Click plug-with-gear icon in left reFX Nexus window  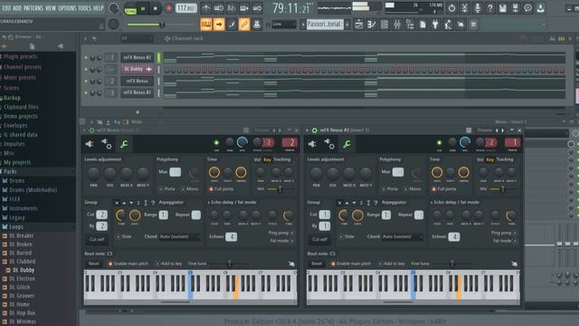click(x=107, y=144)
